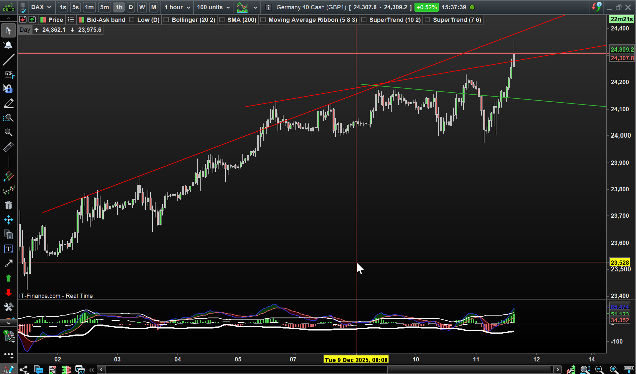
Task: Enable the SMA (200) checkbox
Action: (222, 20)
